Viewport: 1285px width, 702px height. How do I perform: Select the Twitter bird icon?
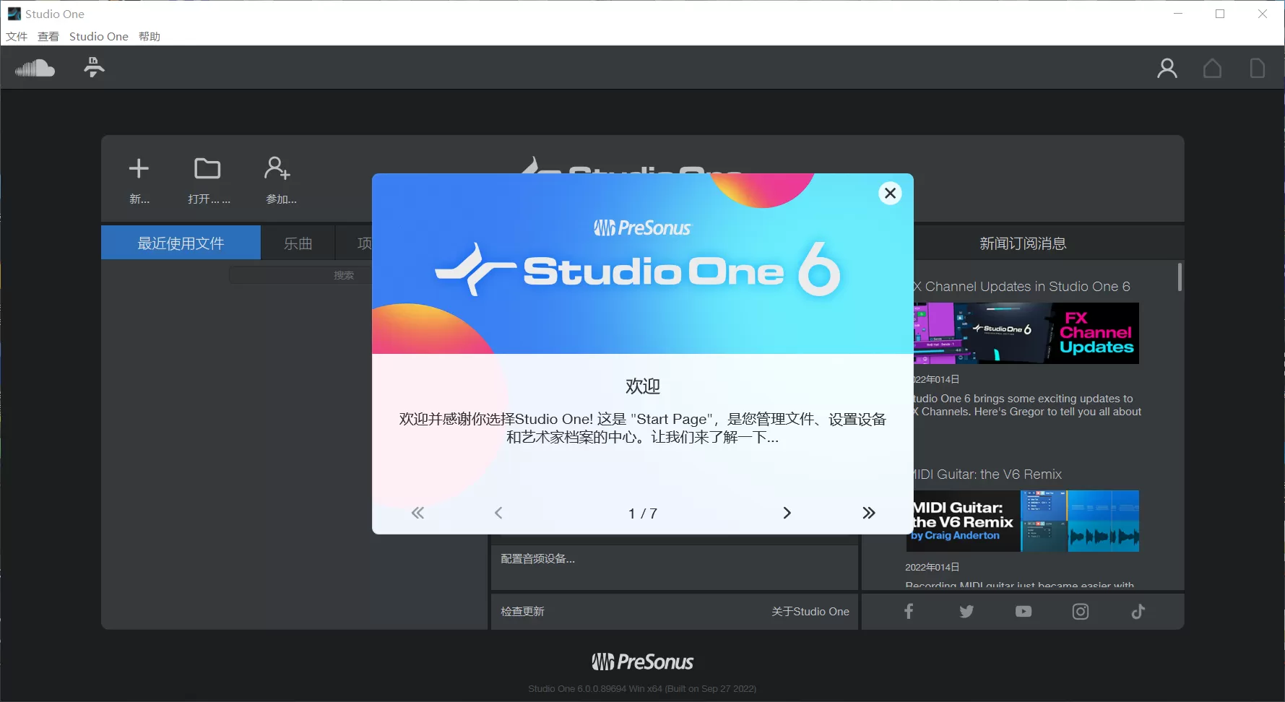(966, 611)
